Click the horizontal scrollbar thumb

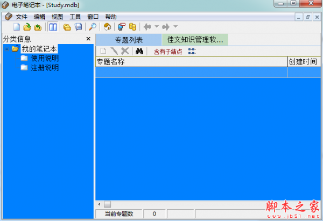pyautogui.click(x=107, y=204)
